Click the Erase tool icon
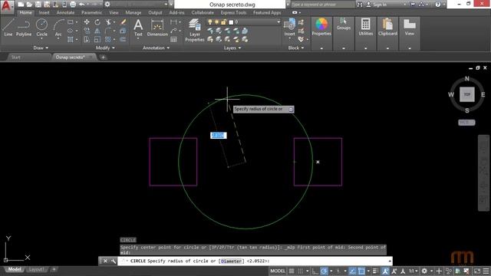 123,22
